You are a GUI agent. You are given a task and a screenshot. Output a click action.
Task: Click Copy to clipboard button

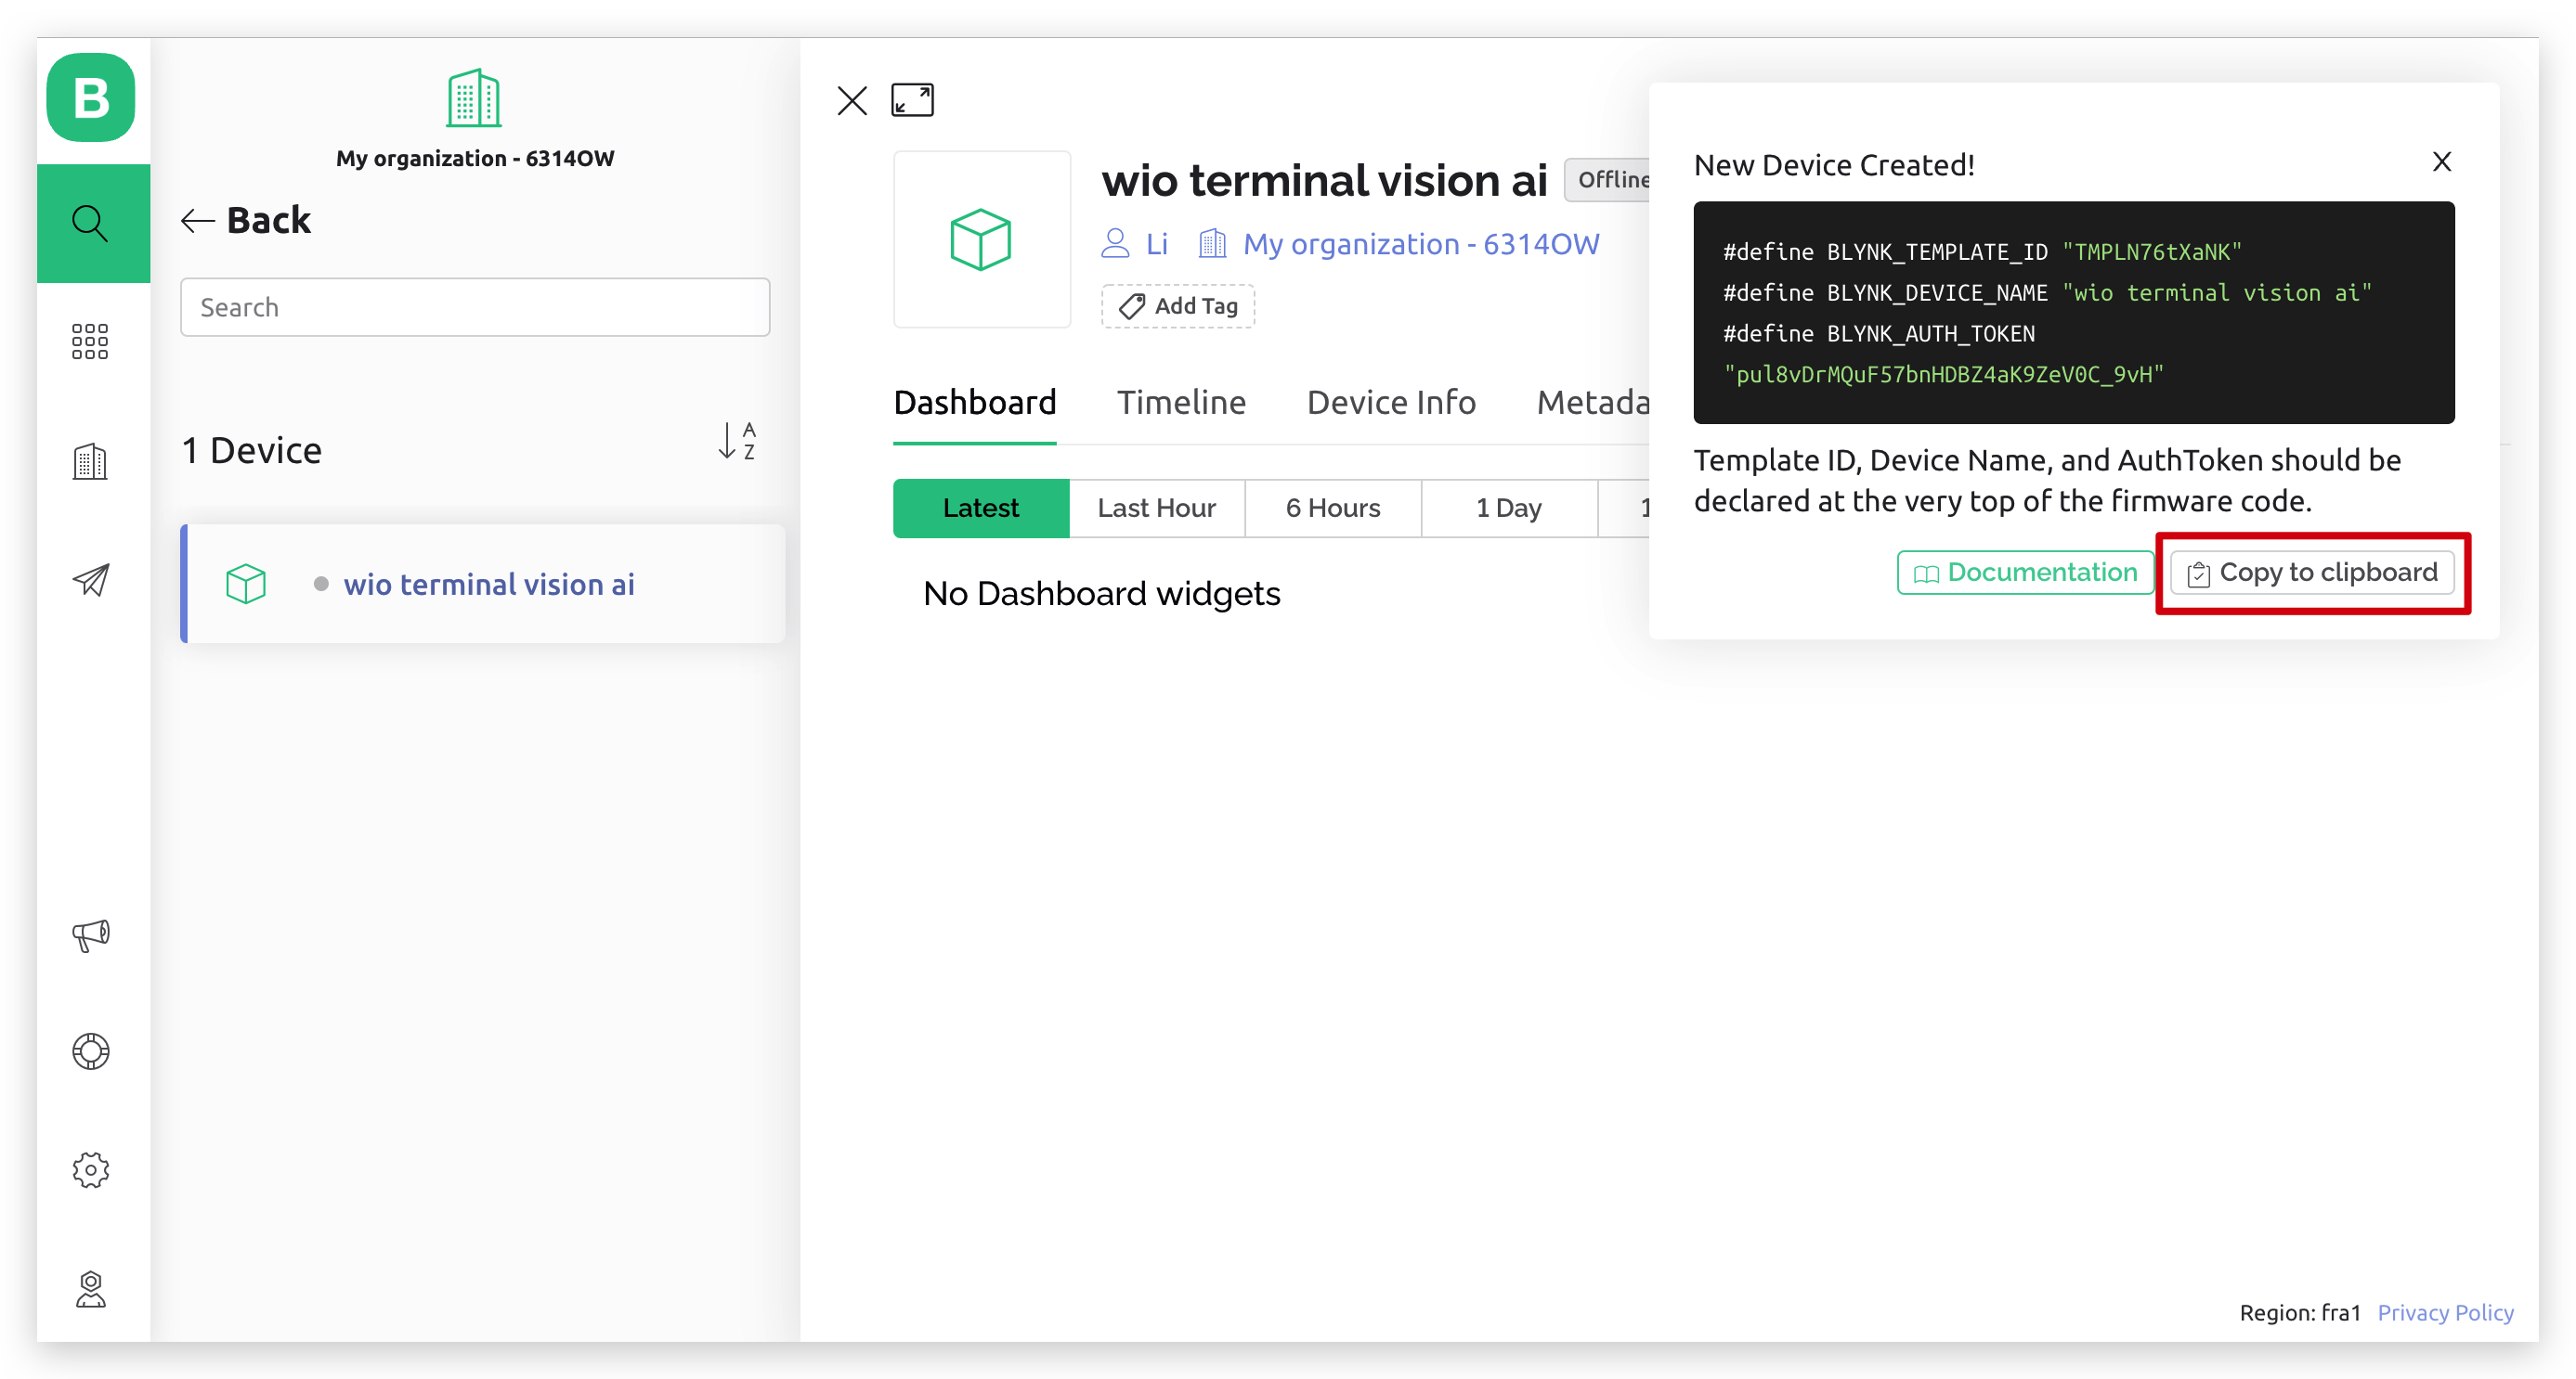2312,573
